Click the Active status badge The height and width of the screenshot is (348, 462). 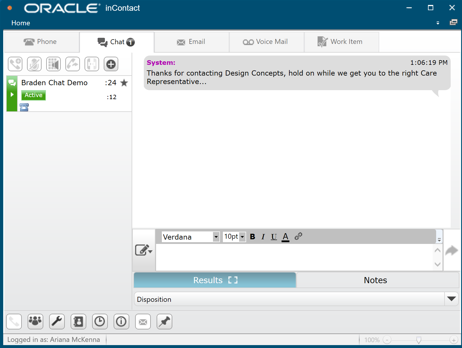pyautogui.click(x=33, y=95)
